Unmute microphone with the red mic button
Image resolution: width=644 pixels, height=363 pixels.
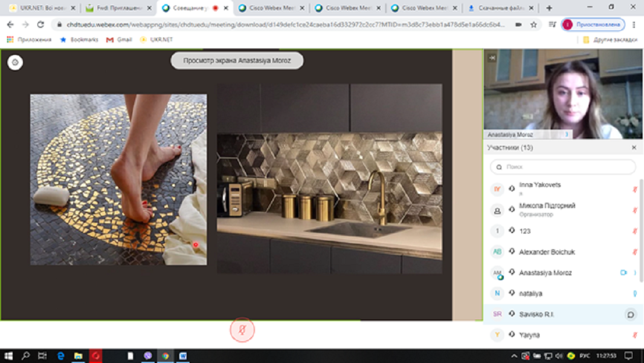tap(242, 330)
